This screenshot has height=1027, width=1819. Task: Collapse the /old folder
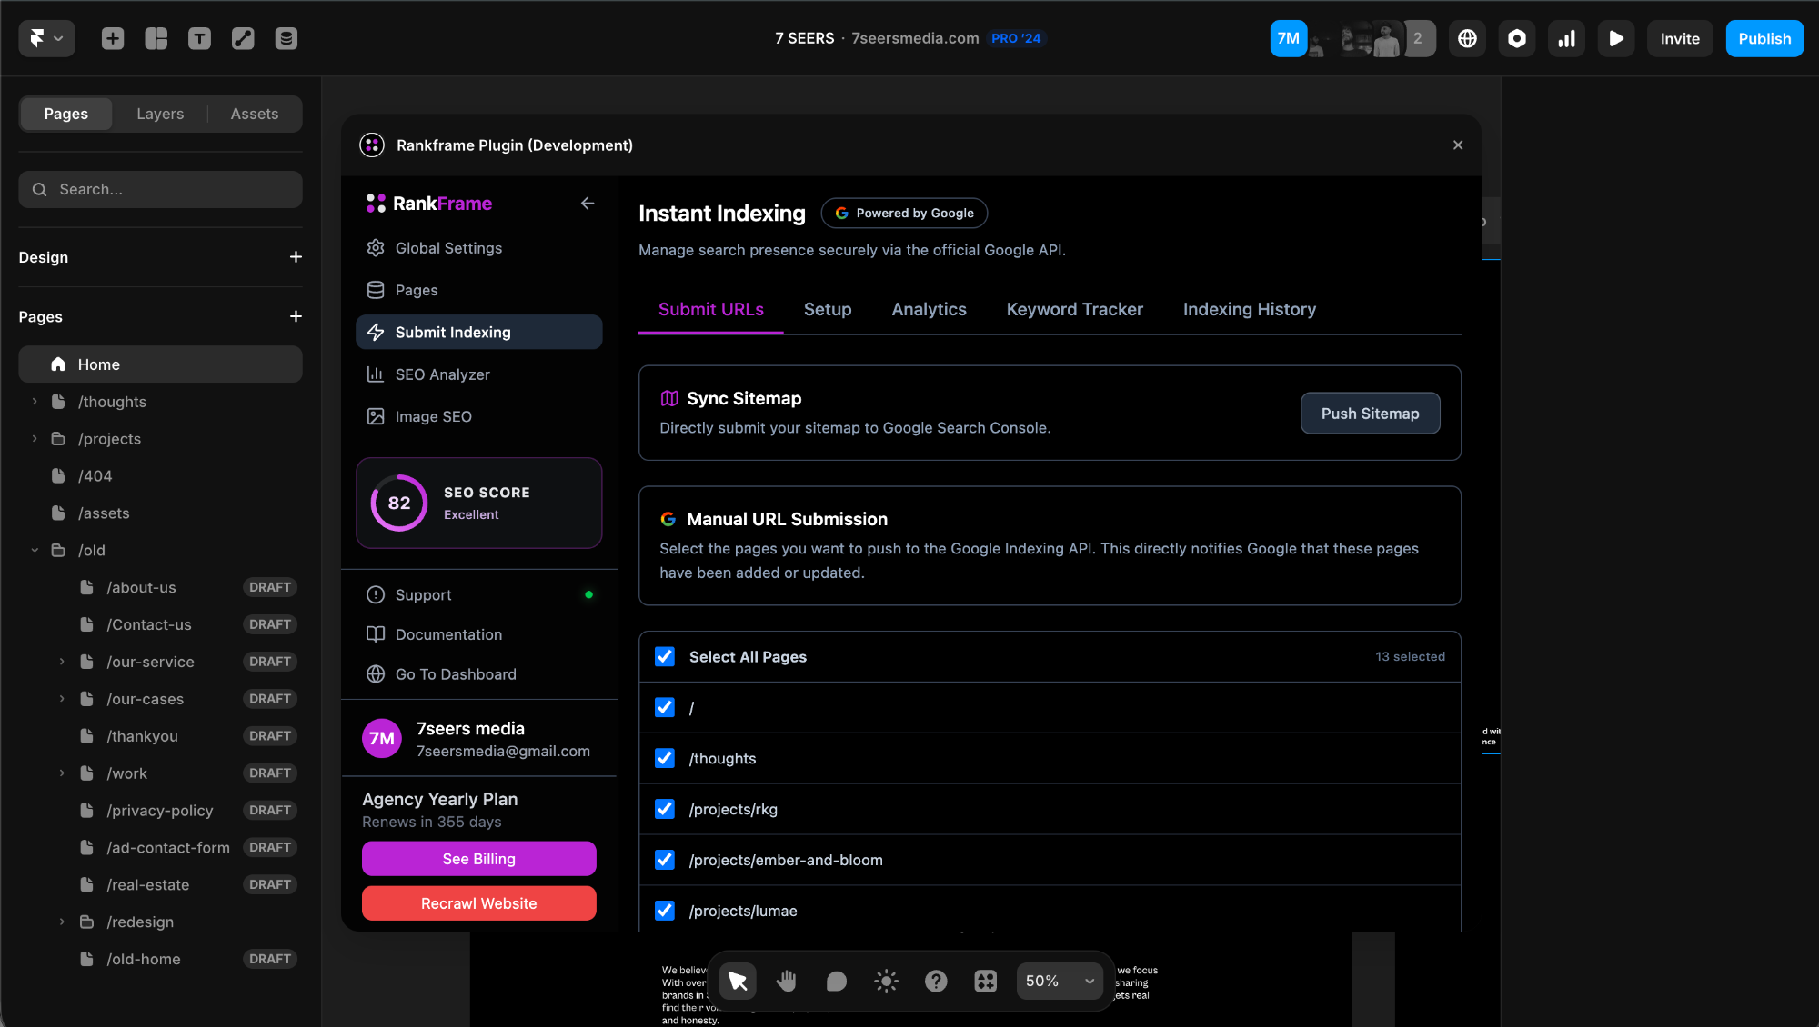coord(35,550)
